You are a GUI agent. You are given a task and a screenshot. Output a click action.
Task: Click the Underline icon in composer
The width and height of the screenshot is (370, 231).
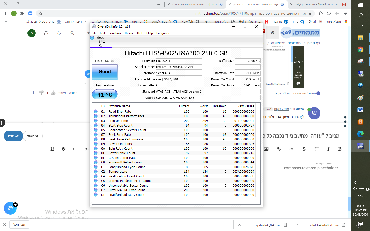click(x=52, y=149)
